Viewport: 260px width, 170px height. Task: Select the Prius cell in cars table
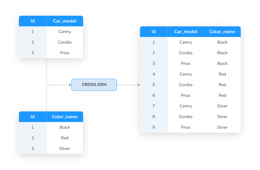[x=65, y=53]
